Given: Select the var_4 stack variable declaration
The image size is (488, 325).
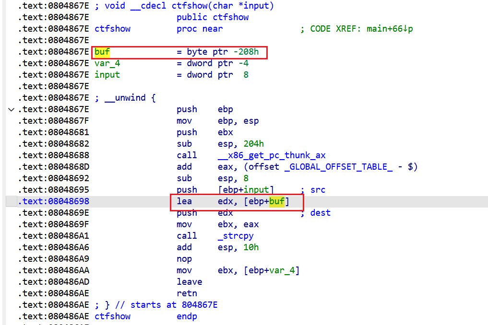Looking at the screenshot, I should point(107,63).
